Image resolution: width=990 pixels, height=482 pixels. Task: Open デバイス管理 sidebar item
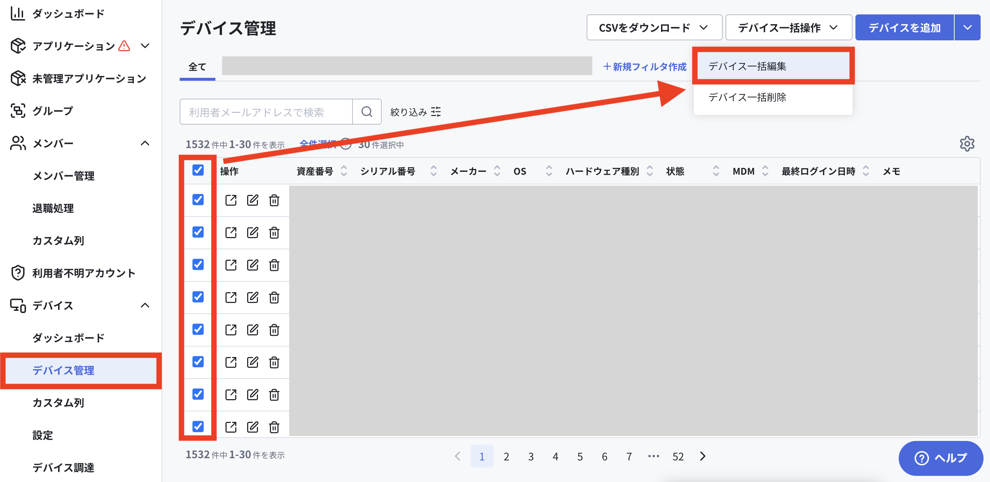(x=81, y=370)
